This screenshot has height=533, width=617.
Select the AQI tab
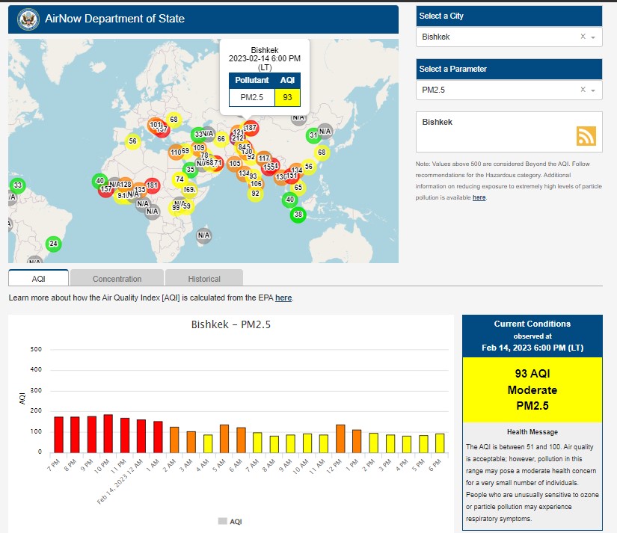click(39, 279)
